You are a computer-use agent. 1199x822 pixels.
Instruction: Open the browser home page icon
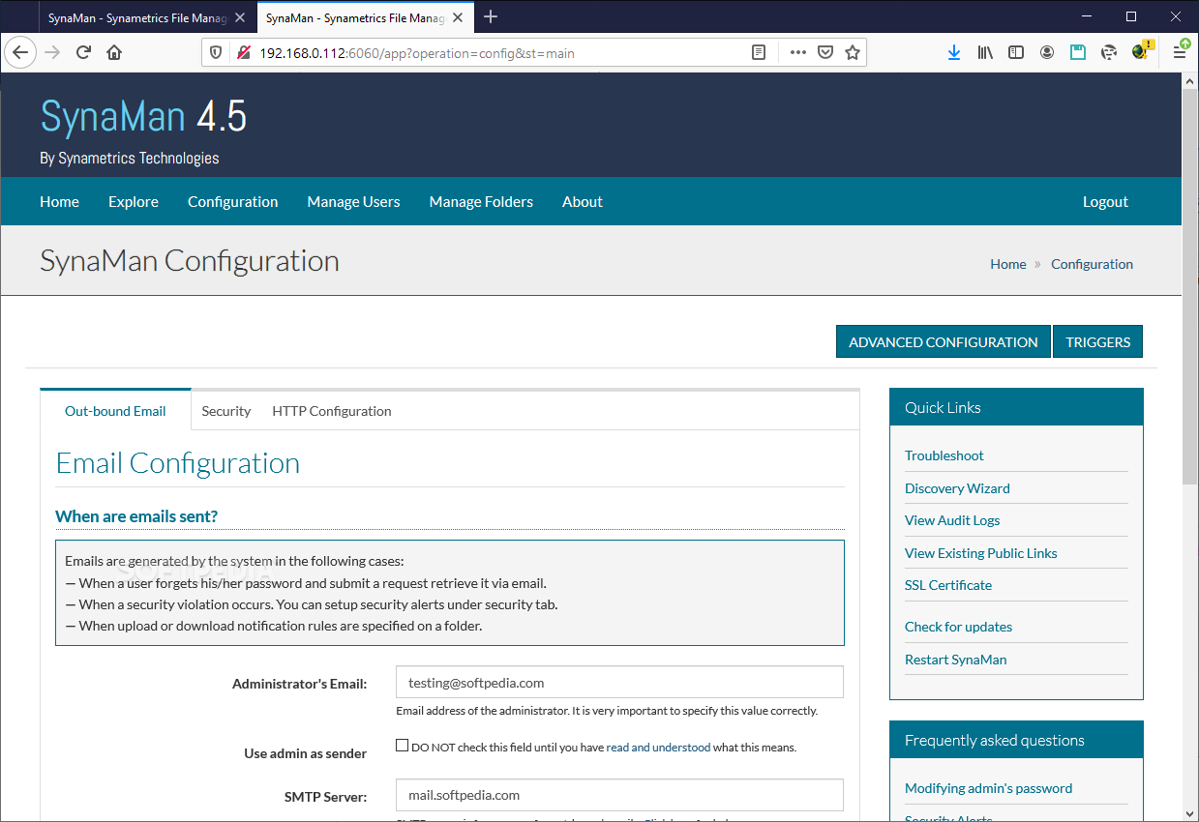click(114, 52)
